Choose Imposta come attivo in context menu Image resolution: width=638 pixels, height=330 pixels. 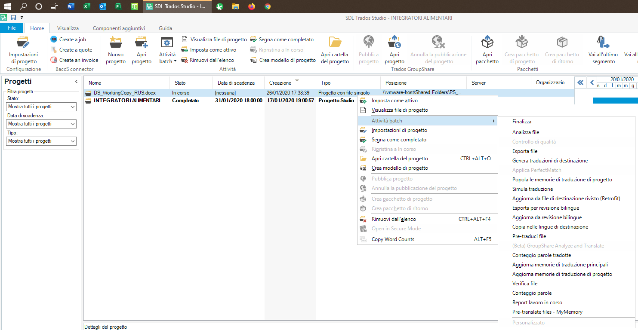coord(427,101)
